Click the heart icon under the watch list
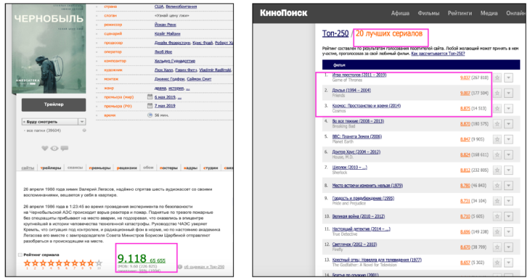Viewport: 530px width, 280px height. 44,148
